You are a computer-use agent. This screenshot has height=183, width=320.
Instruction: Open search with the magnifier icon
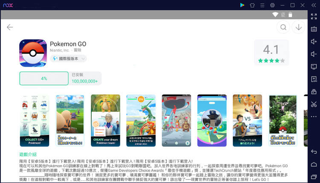point(283,27)
